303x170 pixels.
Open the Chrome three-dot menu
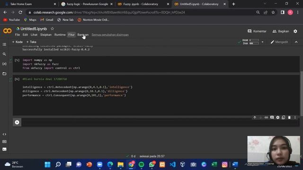pos(298,12)
